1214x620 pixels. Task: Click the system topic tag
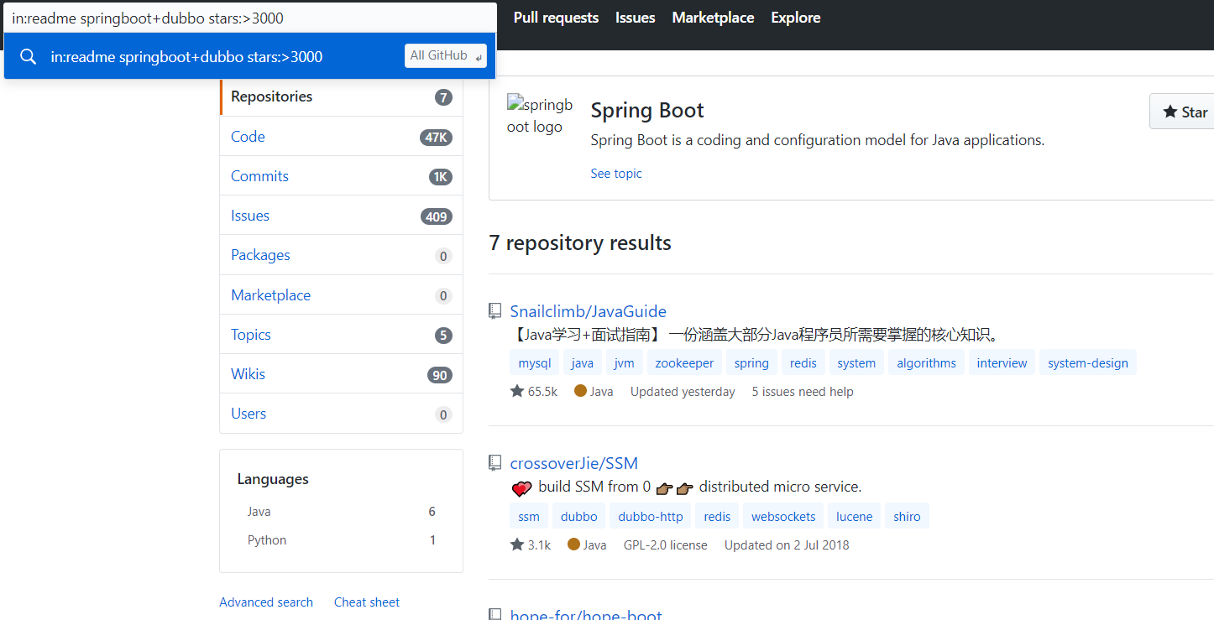[x=856, y=363]
